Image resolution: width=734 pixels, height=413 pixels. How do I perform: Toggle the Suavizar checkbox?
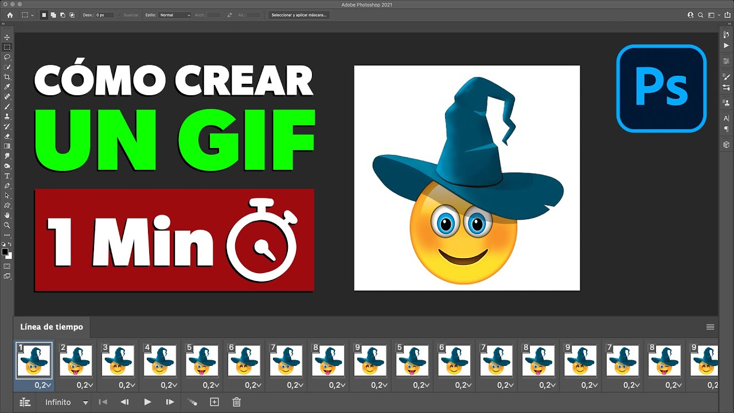120,15
